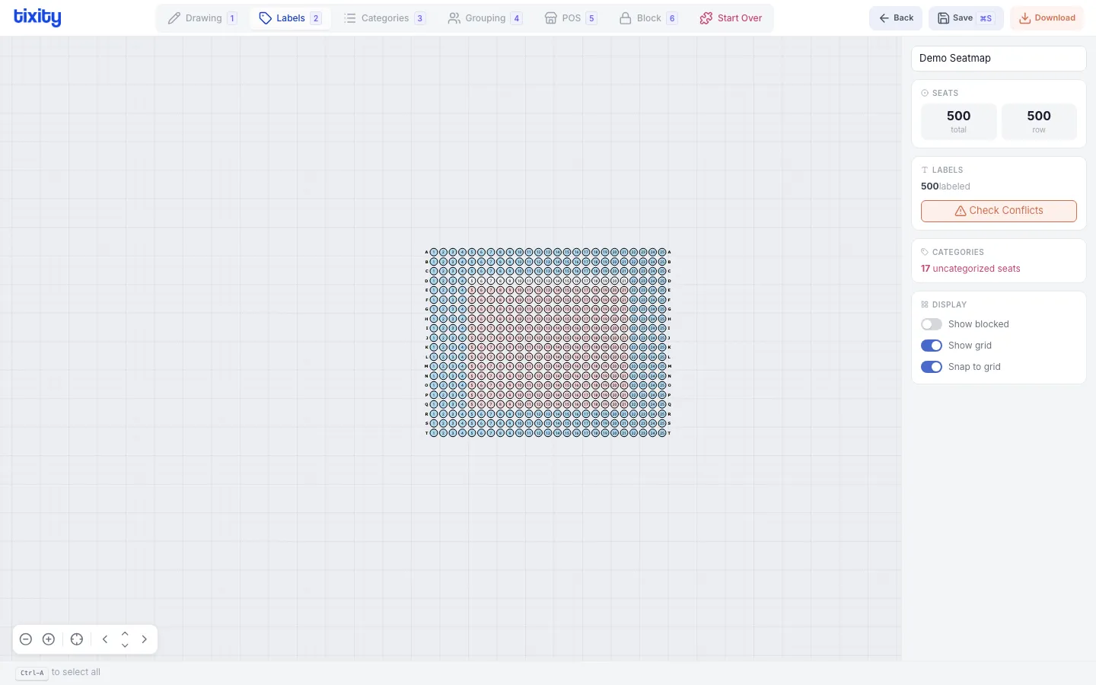Open the POS tab

[x=571, y=18]
